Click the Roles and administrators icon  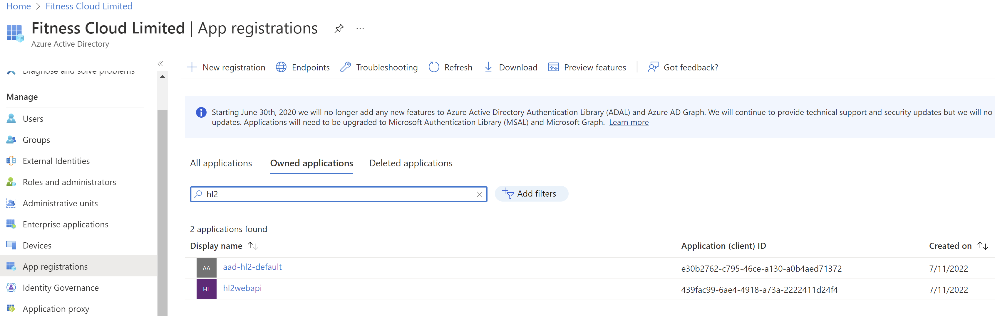tap(11, 182)
